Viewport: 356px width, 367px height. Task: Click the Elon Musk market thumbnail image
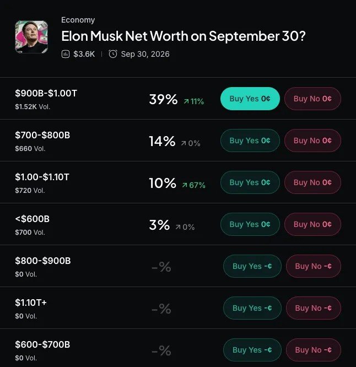pos(31,37)
